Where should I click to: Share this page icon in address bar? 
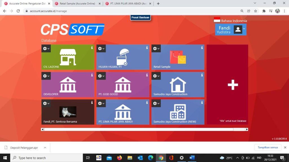(249, 11)
